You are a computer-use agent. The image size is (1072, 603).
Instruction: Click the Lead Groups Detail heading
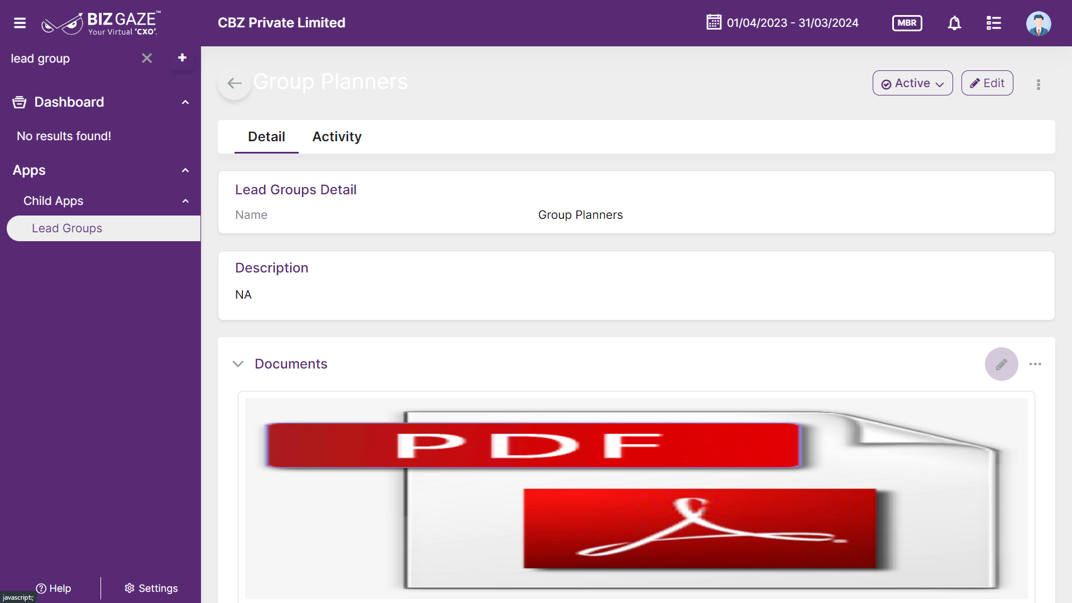pos(295,190)
